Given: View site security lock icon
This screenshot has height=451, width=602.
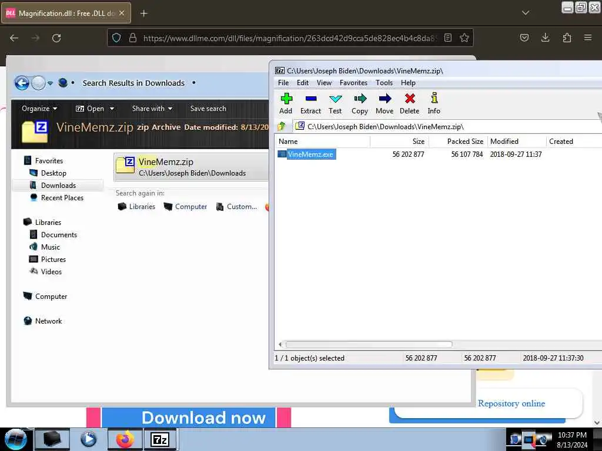Looking at the screenshot, I should tap(133, 38).
